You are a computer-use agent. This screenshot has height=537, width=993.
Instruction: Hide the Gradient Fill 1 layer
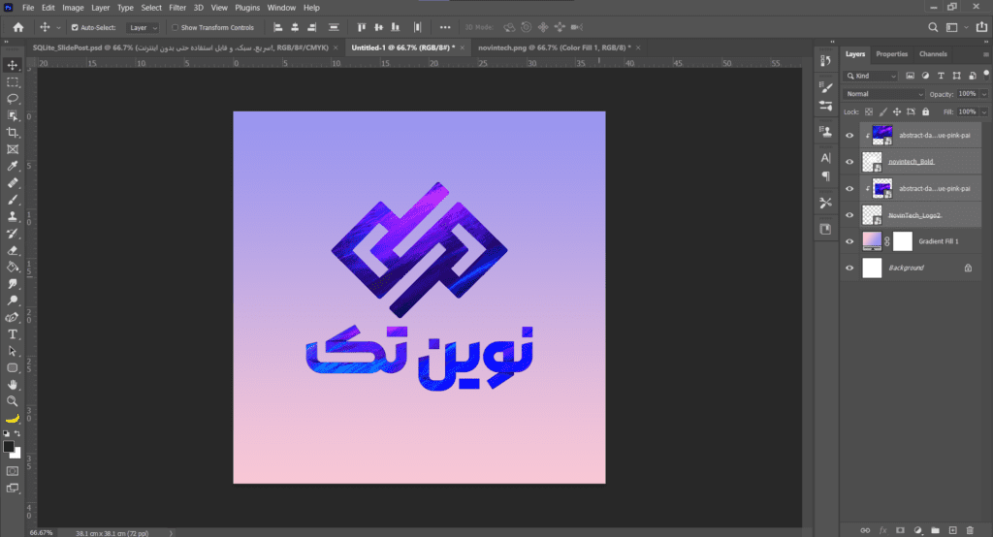pyautogui.click(x=849, y=241)
